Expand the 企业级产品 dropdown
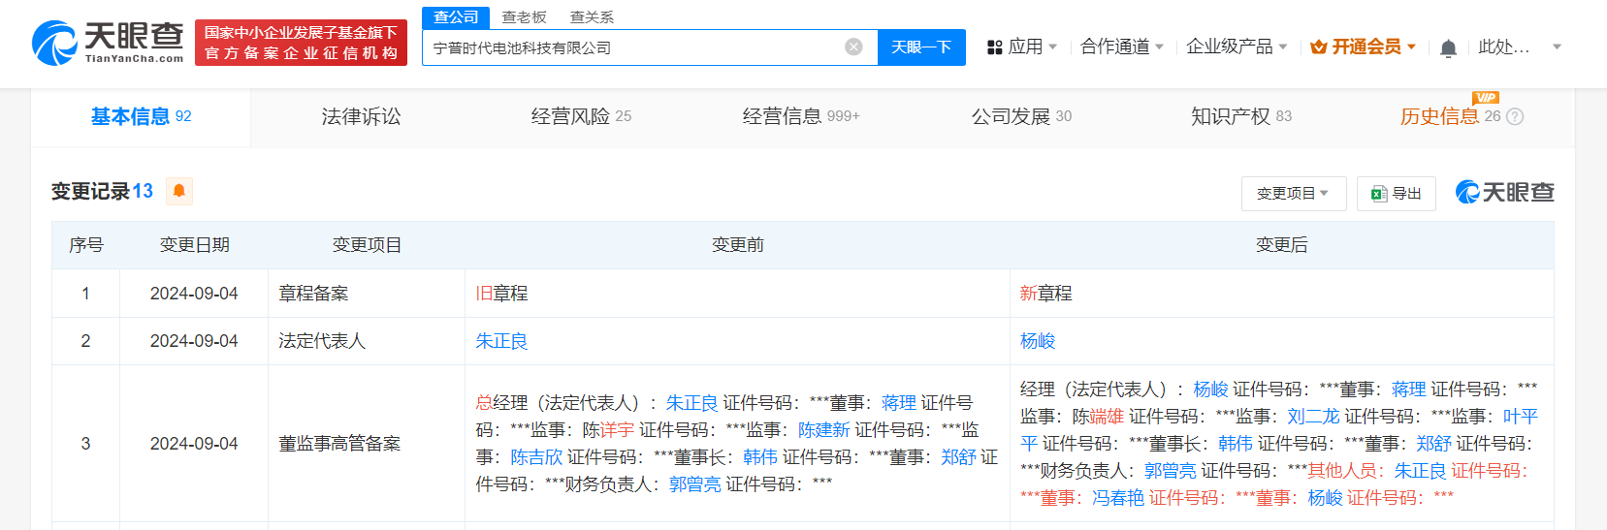Screen dimensions: 1607x530 pyautogui.click(x=1236, y=47)
